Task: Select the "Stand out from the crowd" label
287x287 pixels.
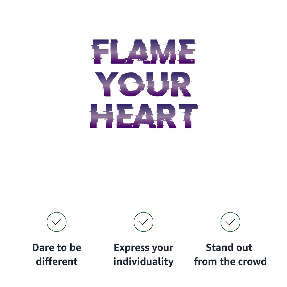Action: click(230, 254)
